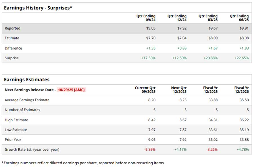
Task: Click the diluted earnings footnote text
Action: tap(83, 163)
